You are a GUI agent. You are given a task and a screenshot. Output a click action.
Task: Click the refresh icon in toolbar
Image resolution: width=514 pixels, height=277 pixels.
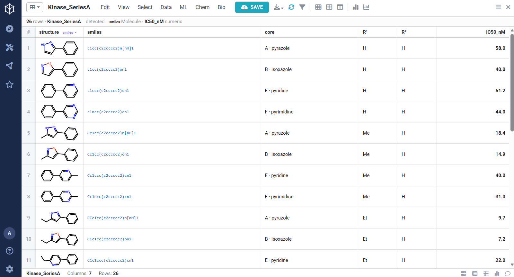click(x=291, y=7)
